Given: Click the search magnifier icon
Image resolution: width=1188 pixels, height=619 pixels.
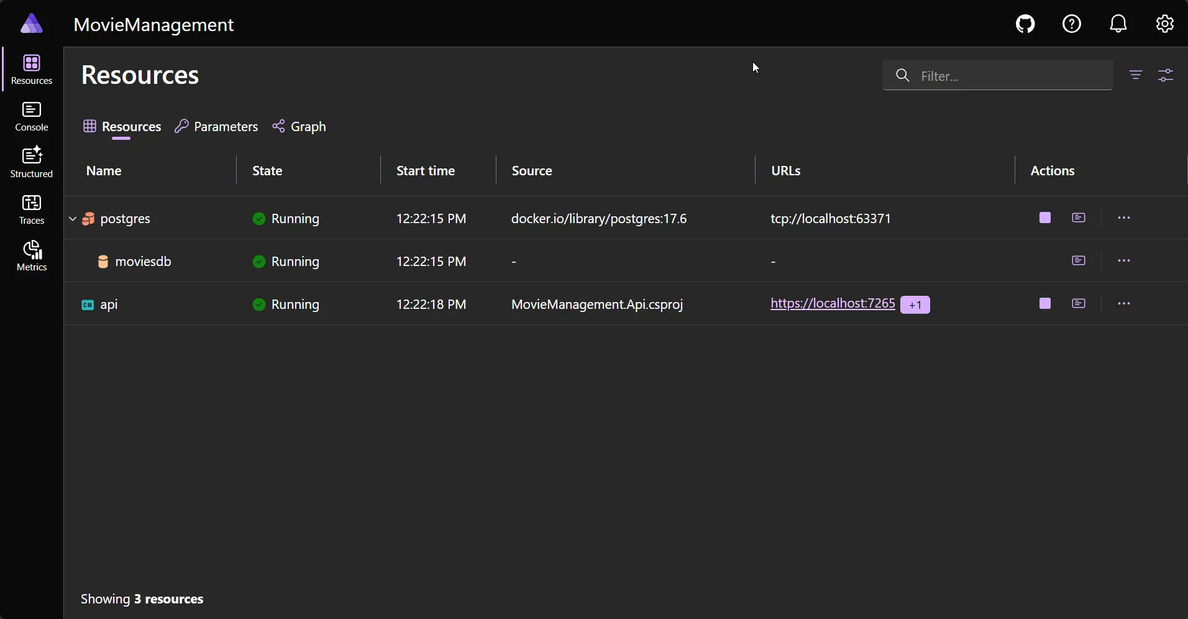Looking at the screenshot, I should (x=903, y=76).
